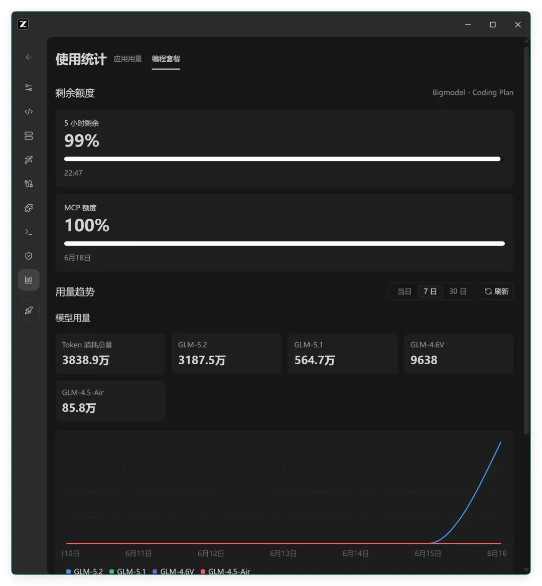
Task: Click the 6月18日 reset date text
Action: [77, 257]
